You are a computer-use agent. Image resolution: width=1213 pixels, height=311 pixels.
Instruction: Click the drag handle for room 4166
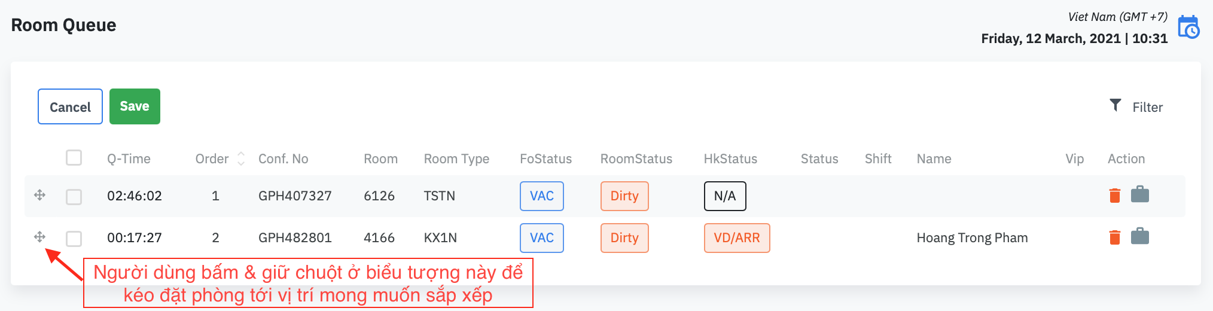(39, 237)
